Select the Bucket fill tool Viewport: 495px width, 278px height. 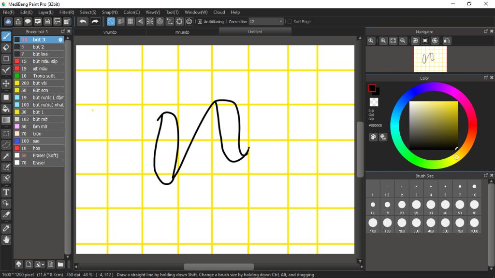[6, 109]
